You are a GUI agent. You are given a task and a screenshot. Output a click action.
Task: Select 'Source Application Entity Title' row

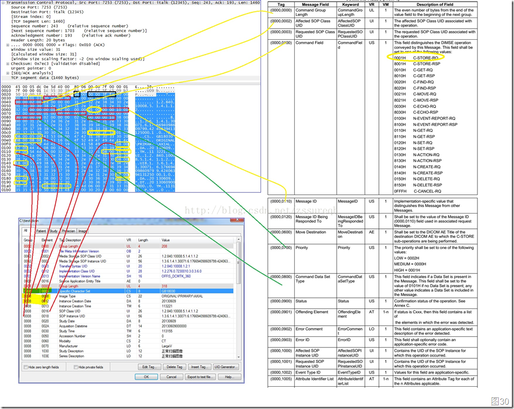point(128,281)
